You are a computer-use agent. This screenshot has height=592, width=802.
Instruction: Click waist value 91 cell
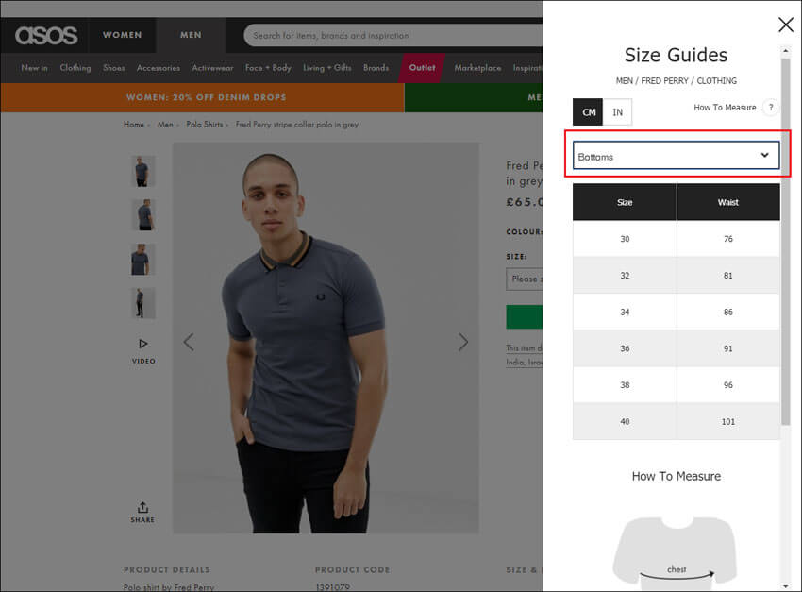pyautogui.click(x=728, y=348)
